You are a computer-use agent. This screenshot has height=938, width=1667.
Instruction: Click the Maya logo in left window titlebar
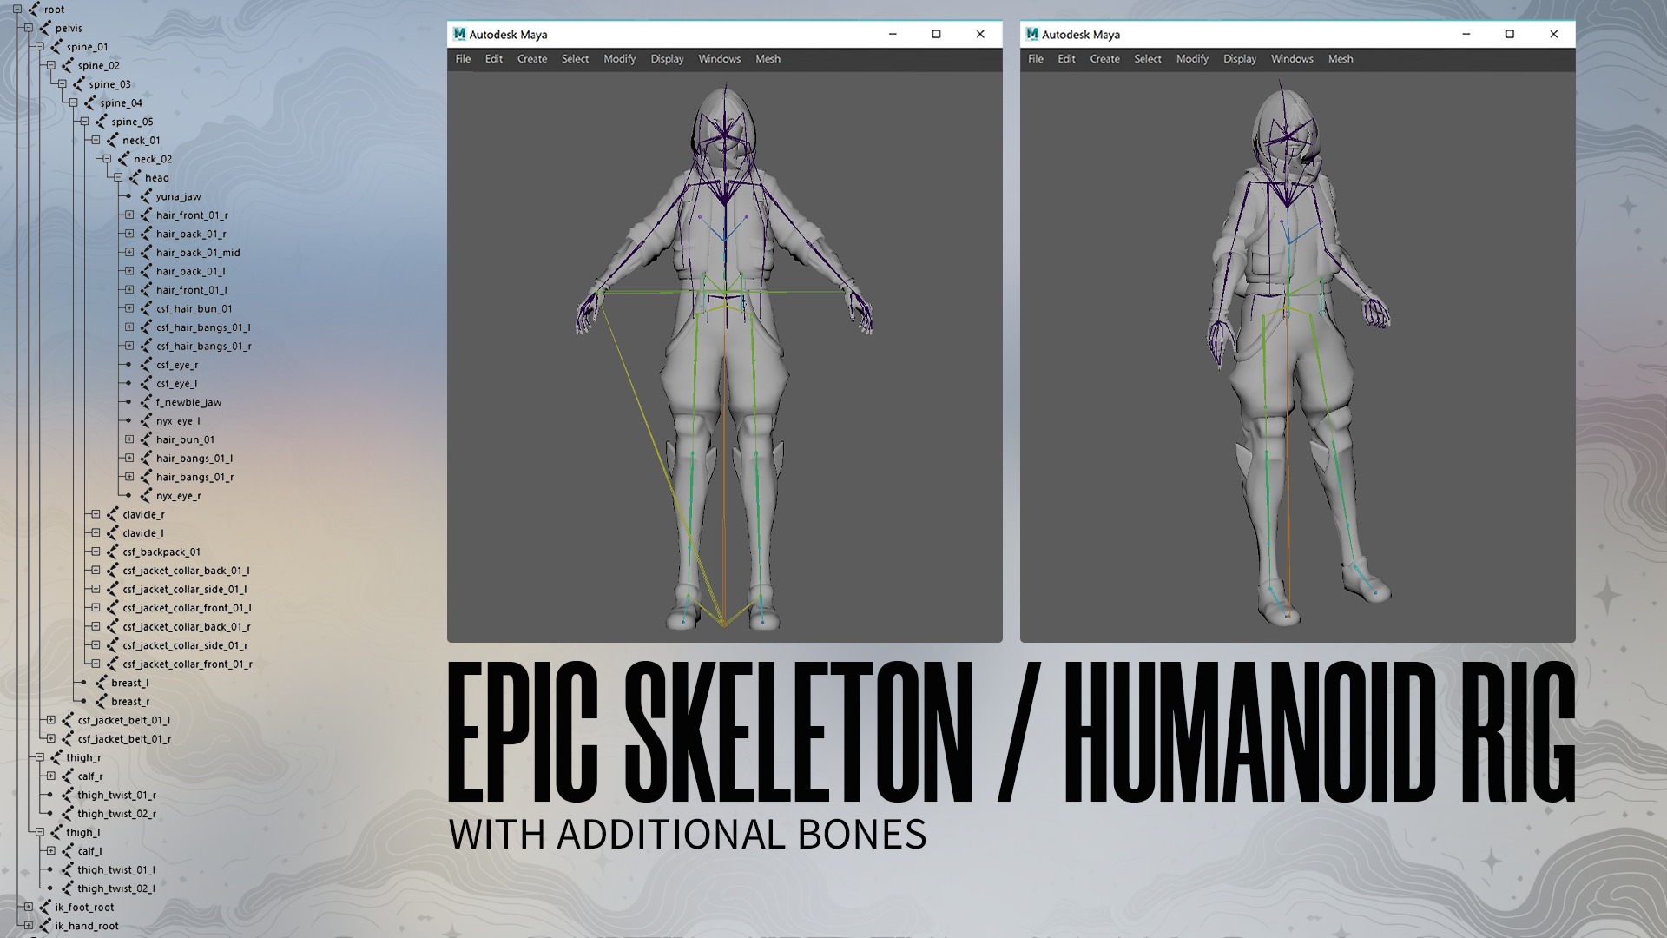(459, 35)
